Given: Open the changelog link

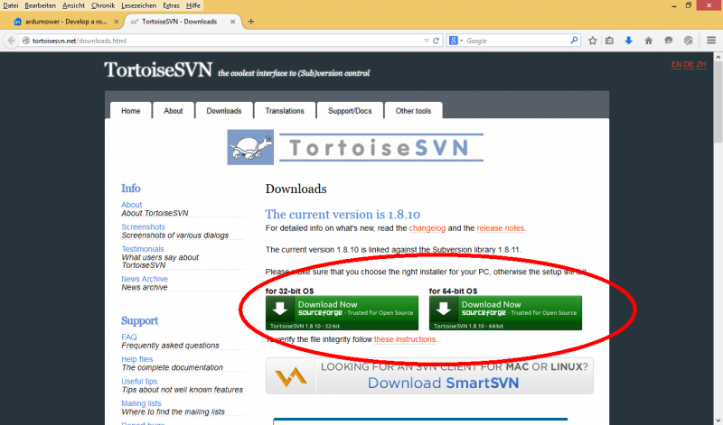Looking at the screenshot, I should pos(427,228).
